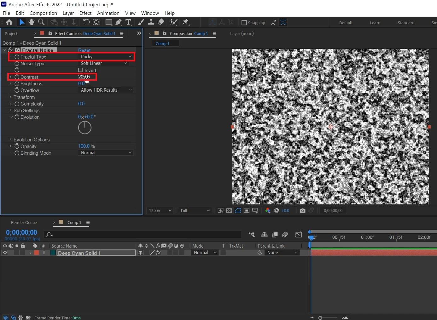The image size is (437, 320).
Task: Switch to the Learn workspace
Action: click(375, 23)
